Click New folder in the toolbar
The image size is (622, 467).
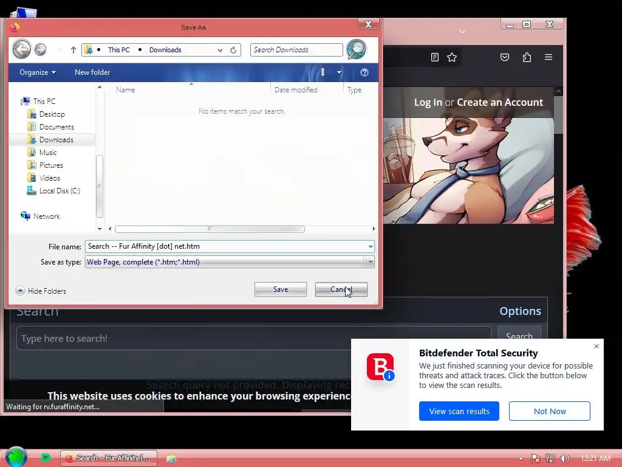[92, 72]
